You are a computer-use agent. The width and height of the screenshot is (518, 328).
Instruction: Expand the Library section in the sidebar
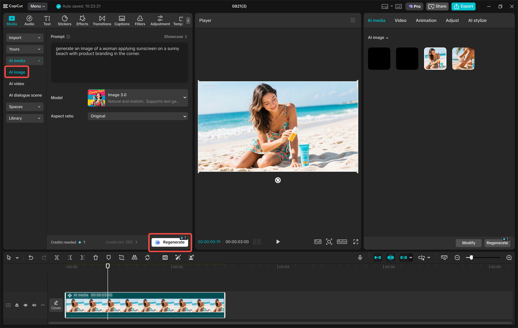point(24,118)
